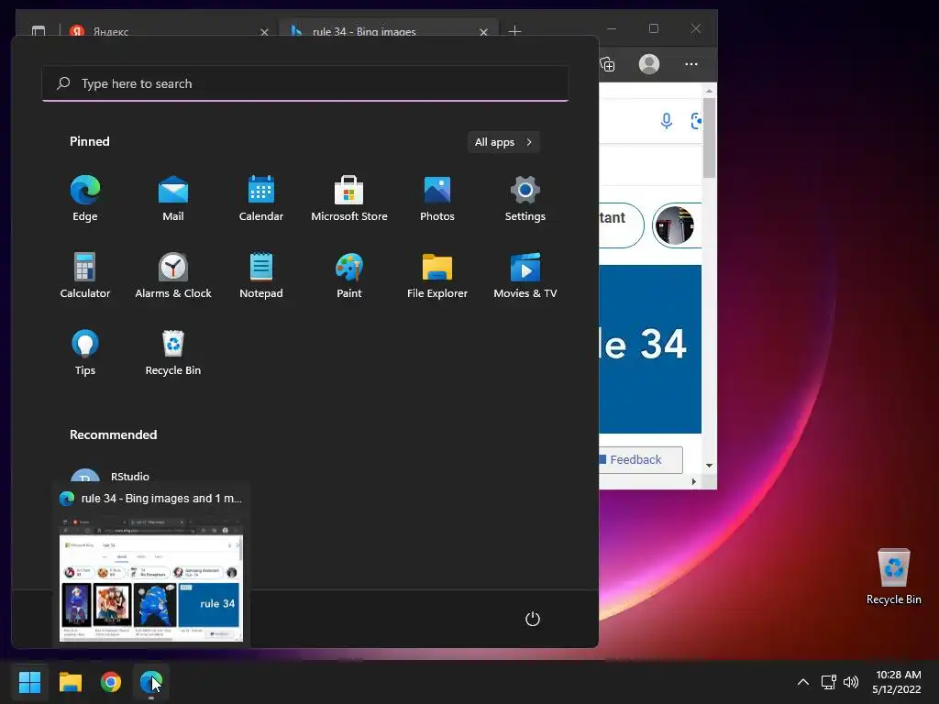The height and width of the screenshot is (704, 939).
Task: Open the tab actions menu in Edge
Action: pyautogui.click(x=39, y=30)
